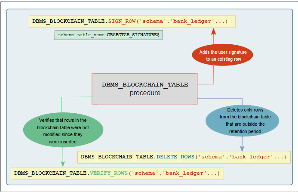Click the ORABCTAB_SIGNATURE$ label box
The width and height of the screenshot is (298, 192).
coord(108,35)
